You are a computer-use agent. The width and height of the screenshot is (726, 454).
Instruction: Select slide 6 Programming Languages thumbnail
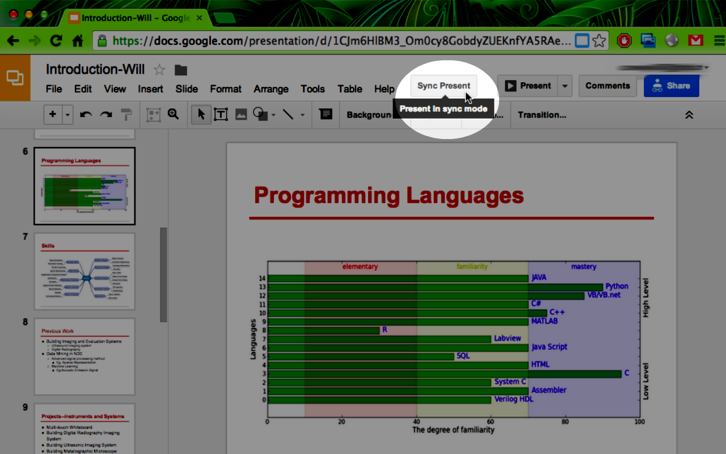click(85, 186)
